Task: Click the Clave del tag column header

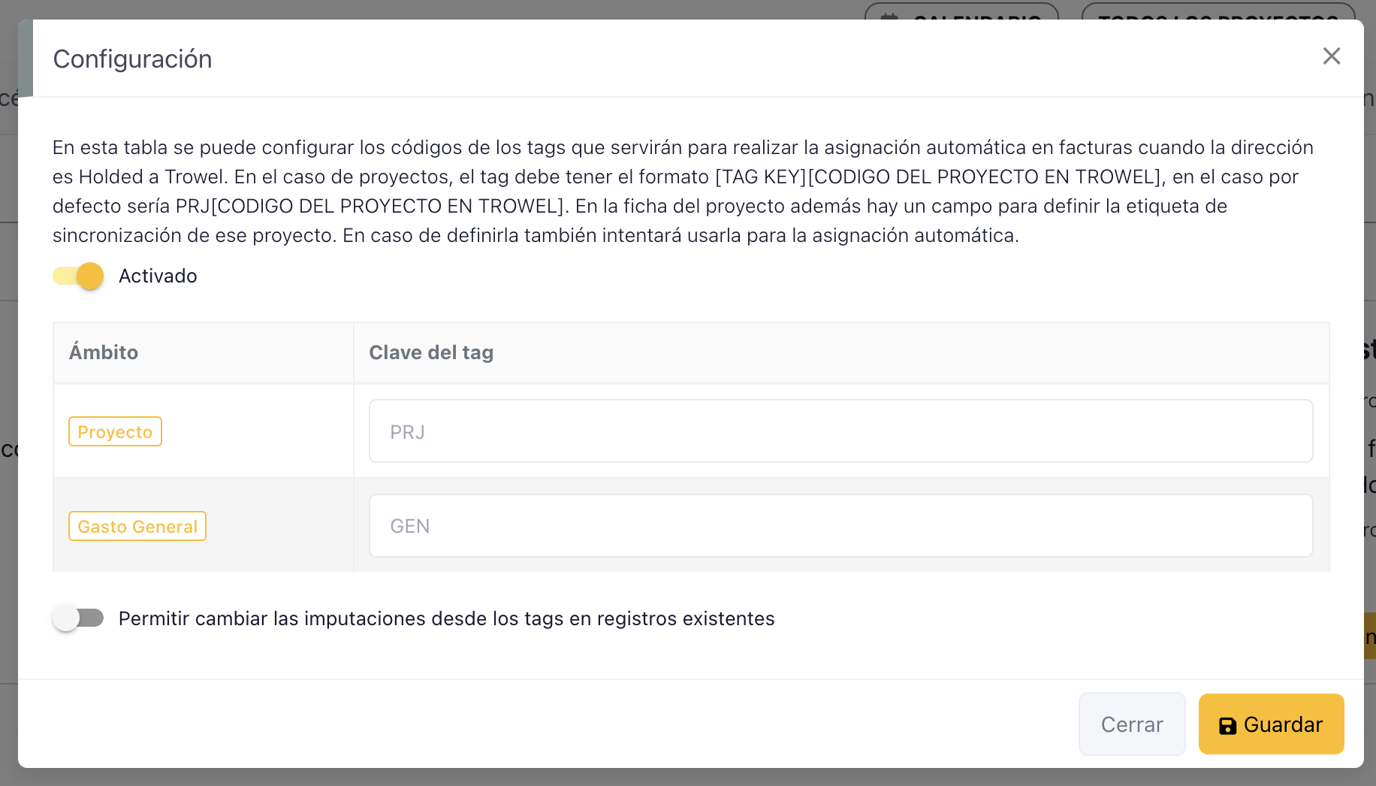Action: [431, 352]
